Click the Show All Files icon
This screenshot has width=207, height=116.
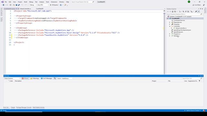(x=188, y=12)
